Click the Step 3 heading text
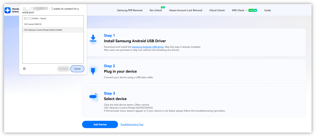This screenshot has width=316, height=137. tap(109, 93)
